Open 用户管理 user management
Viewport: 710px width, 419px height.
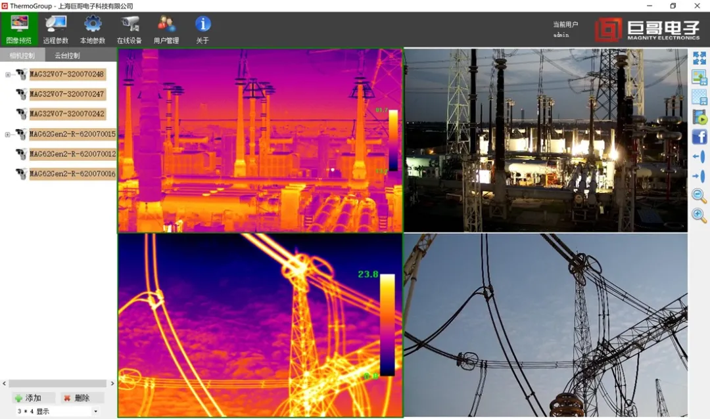(x=166, y=29)
